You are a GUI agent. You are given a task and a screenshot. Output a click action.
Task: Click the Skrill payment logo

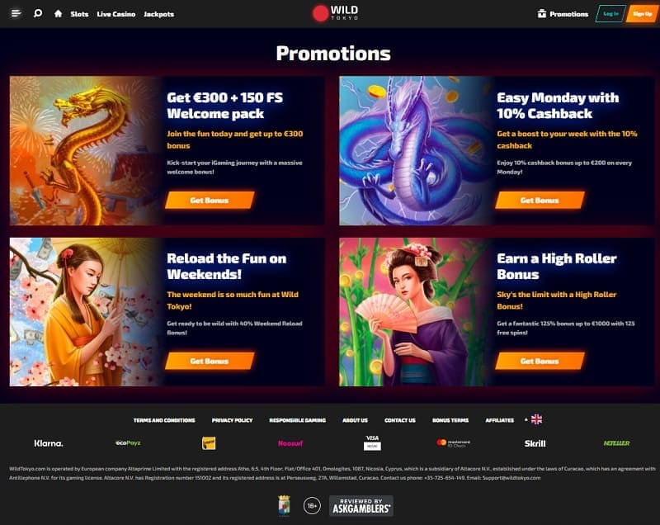(535, 443)
